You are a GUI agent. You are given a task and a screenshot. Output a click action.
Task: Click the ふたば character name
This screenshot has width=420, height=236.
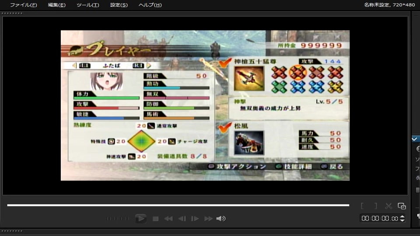(112, 66)
